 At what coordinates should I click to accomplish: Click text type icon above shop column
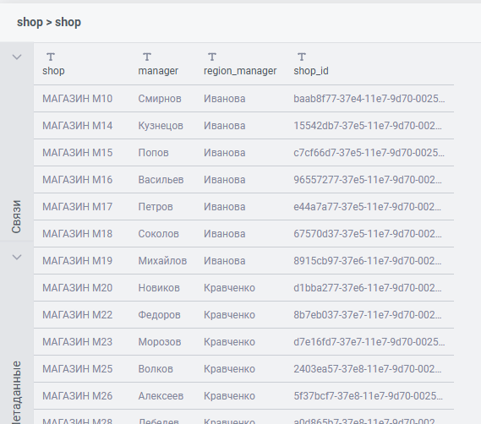pos(51,57)
